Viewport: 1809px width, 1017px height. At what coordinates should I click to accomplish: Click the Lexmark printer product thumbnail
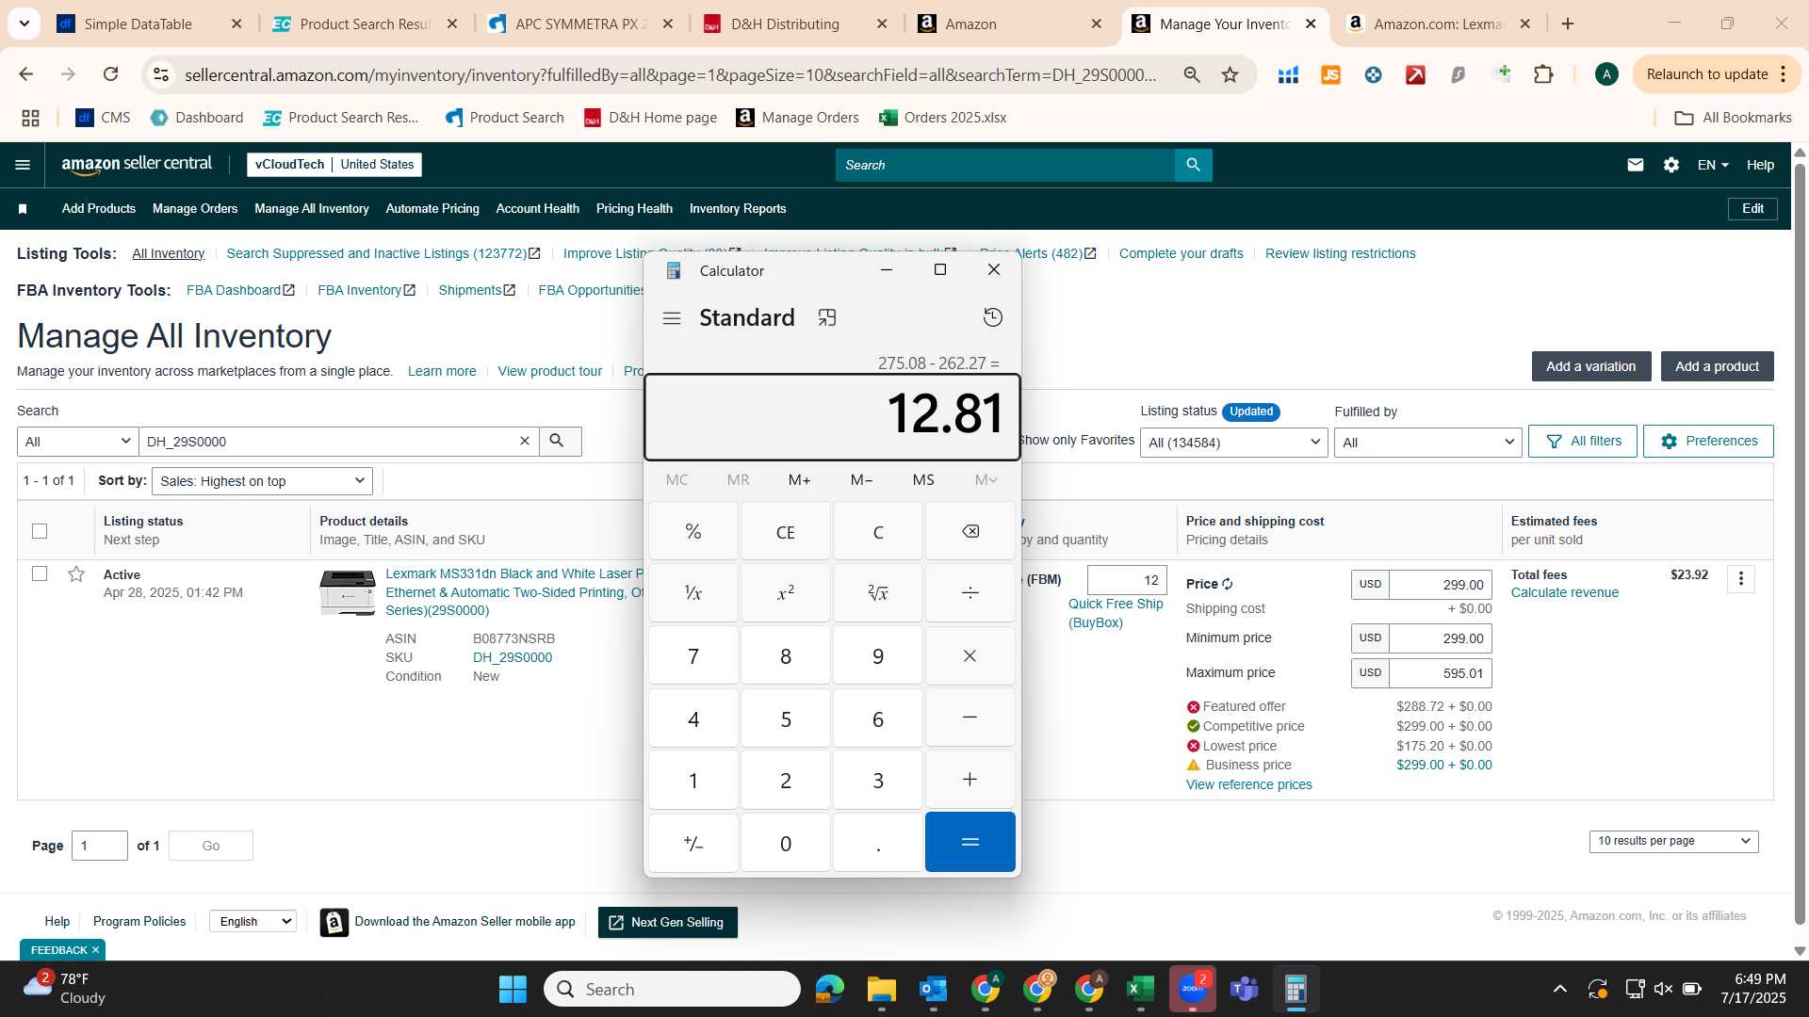click(348, 592)
